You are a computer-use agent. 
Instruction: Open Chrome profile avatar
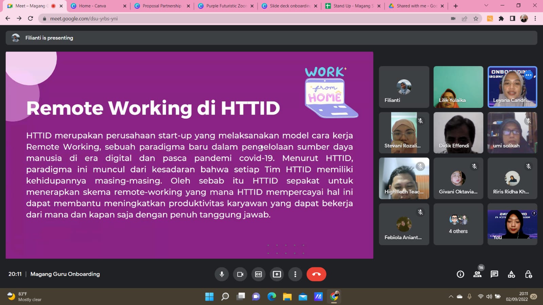[x=524, y=19]
